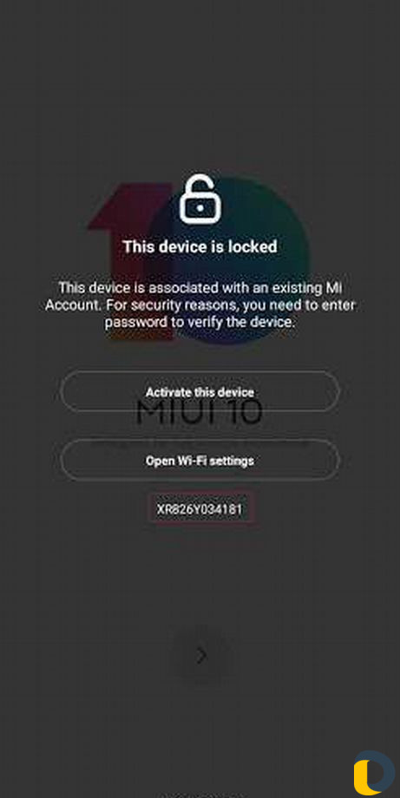The height and width of the screenshot is (798, 400).
Task: Tap the right edge of Open Wi-Fi settings pill
Action: pyautogui.click(x=331, y=461)
